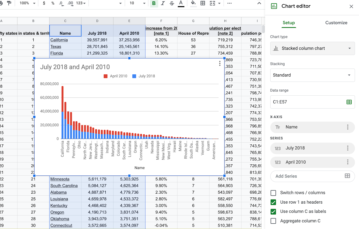The height and width of the screenshot is (229, 359).
Task: Open the chart's three-dot options menu
Action: pos(220,64)
